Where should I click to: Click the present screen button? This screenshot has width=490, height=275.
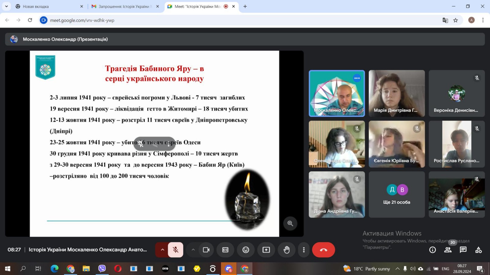[x=266, y=250]
